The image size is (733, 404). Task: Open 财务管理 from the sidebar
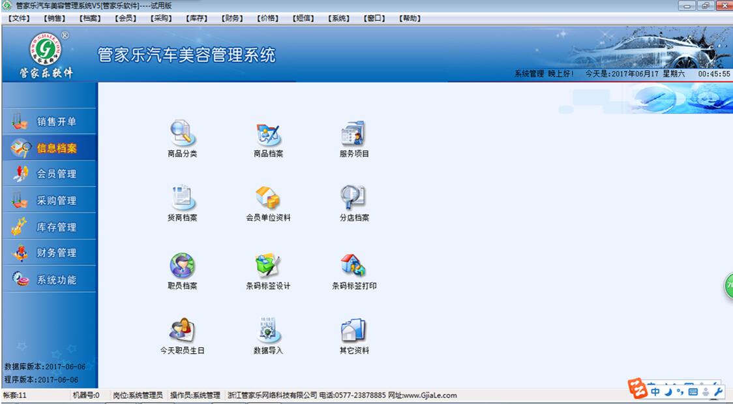click(50, 253)
